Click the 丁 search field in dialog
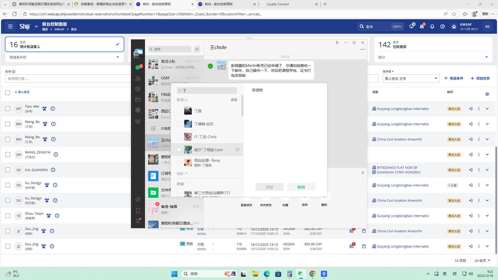This screenshot has height=280, width=498. point(208,90)
